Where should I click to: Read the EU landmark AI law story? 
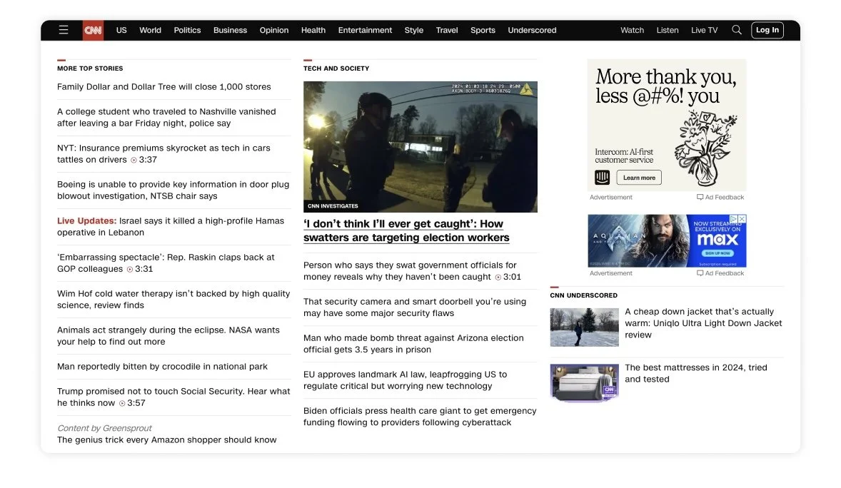coord(405,381)
